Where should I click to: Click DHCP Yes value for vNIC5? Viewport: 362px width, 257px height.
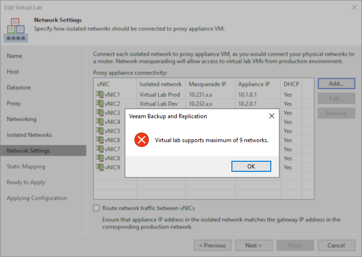pos(288,131)
